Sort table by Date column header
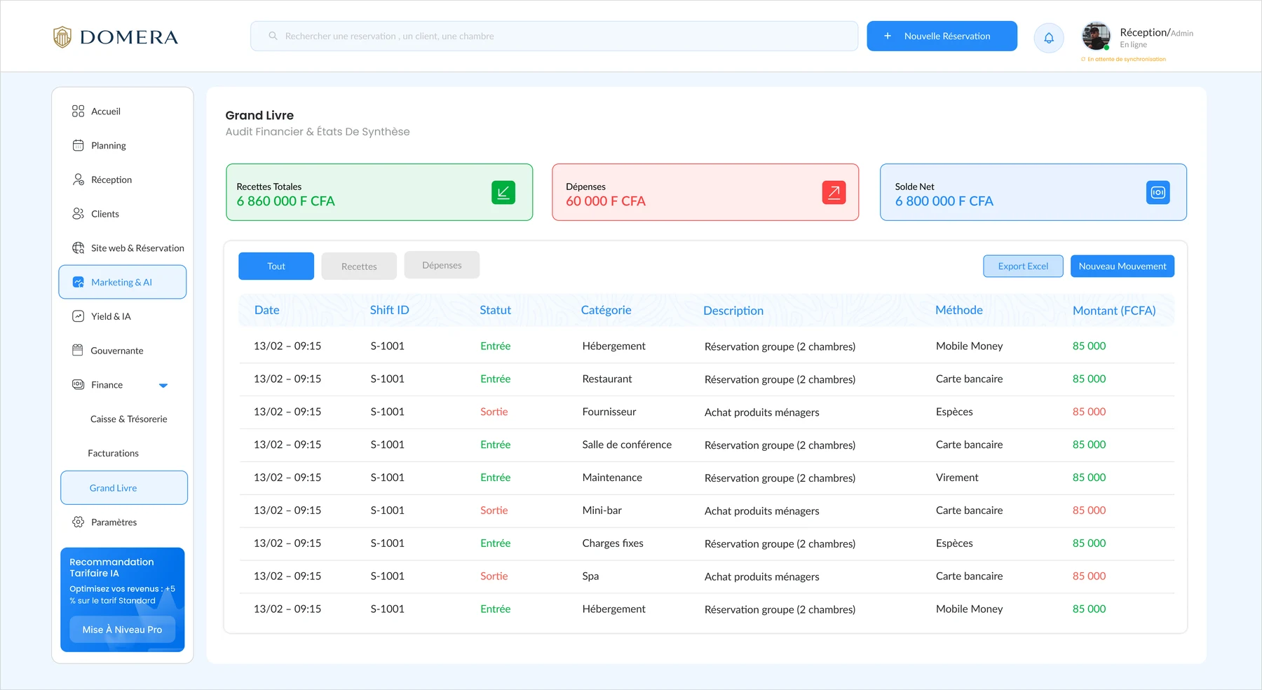This screenshot has height=690, width=1262. (x=267, y=310)
